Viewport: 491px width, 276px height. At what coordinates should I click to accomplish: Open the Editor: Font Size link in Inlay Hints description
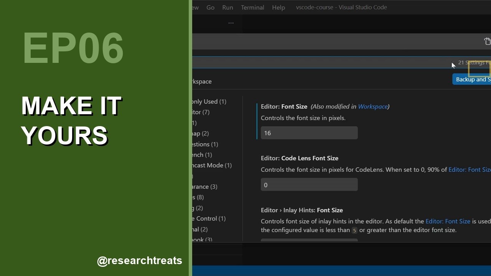[x=448, y=221]
